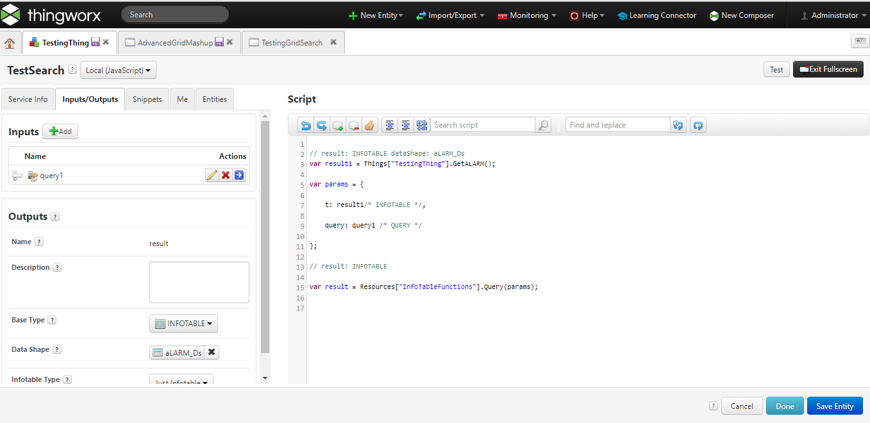Undo the last script change

click(306, 124)
